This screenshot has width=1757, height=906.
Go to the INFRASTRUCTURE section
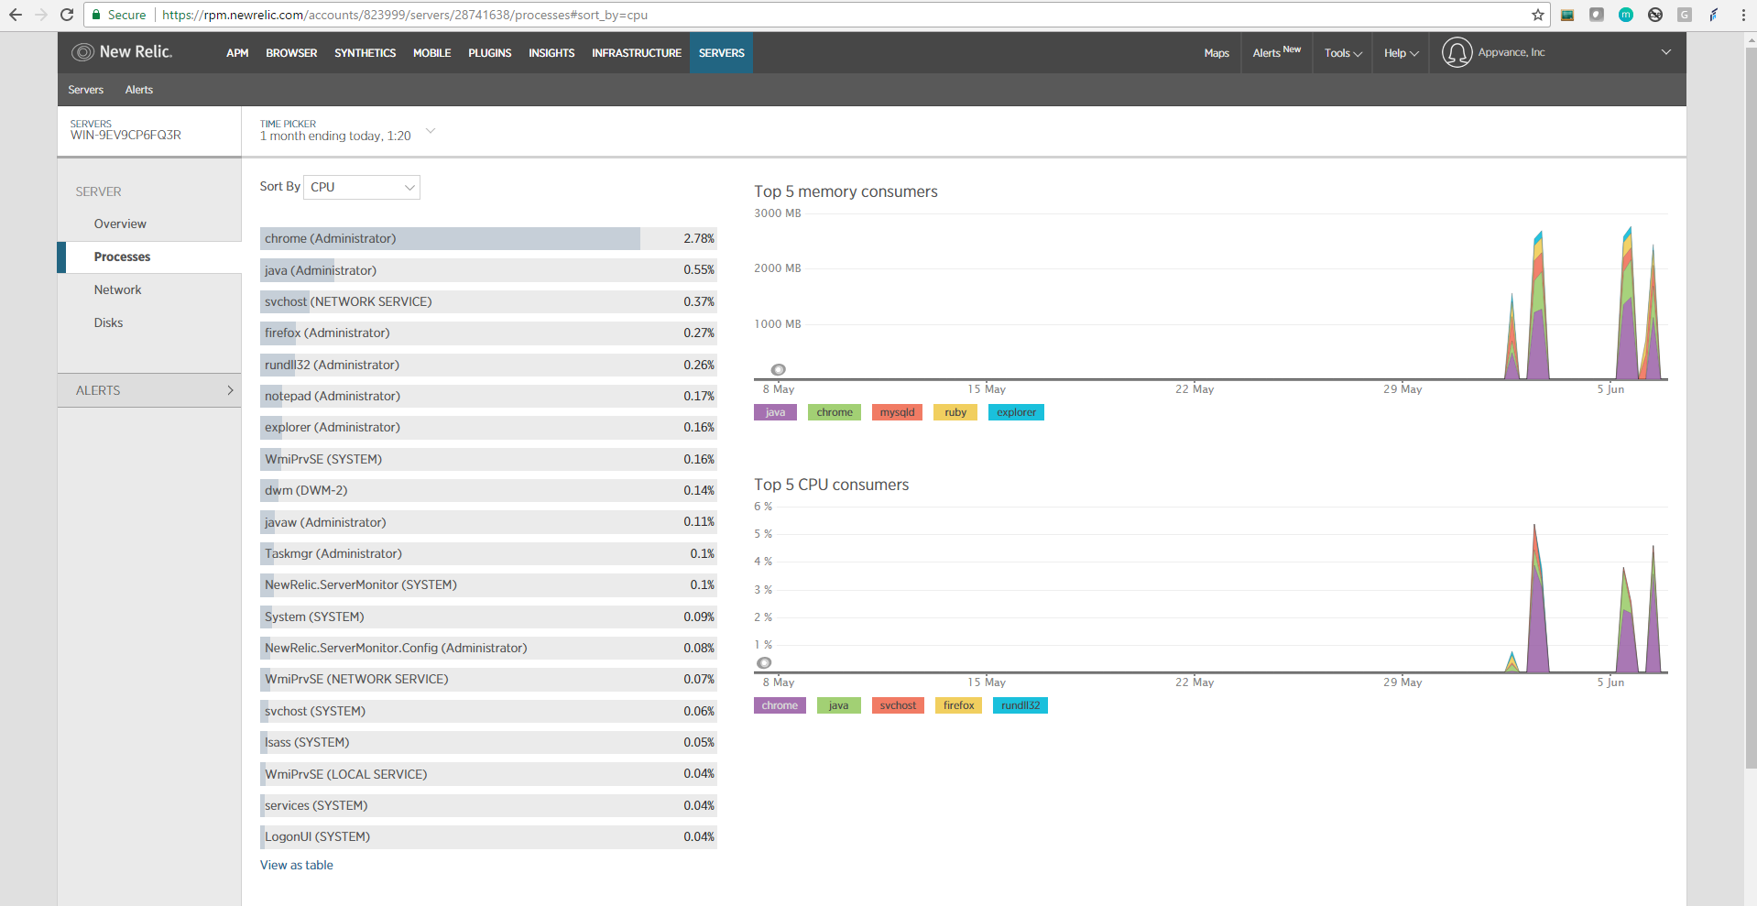[x=637, y=53]
